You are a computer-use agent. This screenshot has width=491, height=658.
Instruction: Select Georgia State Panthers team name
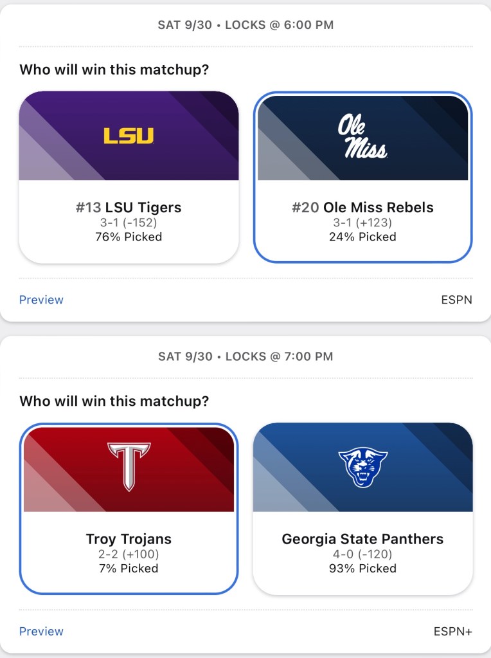(362, 539)
